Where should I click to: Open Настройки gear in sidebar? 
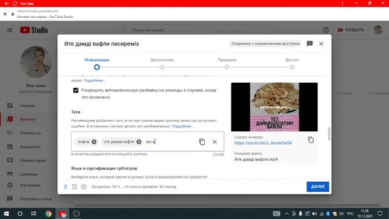(x=10, y=185)
